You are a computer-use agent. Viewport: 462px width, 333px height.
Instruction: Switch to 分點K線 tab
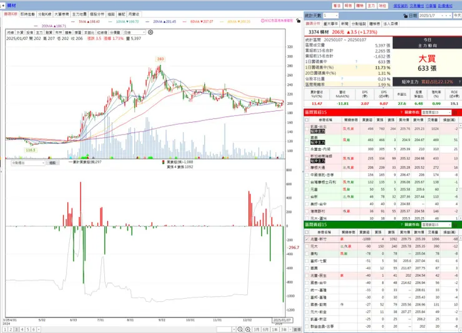pos(45,14)
